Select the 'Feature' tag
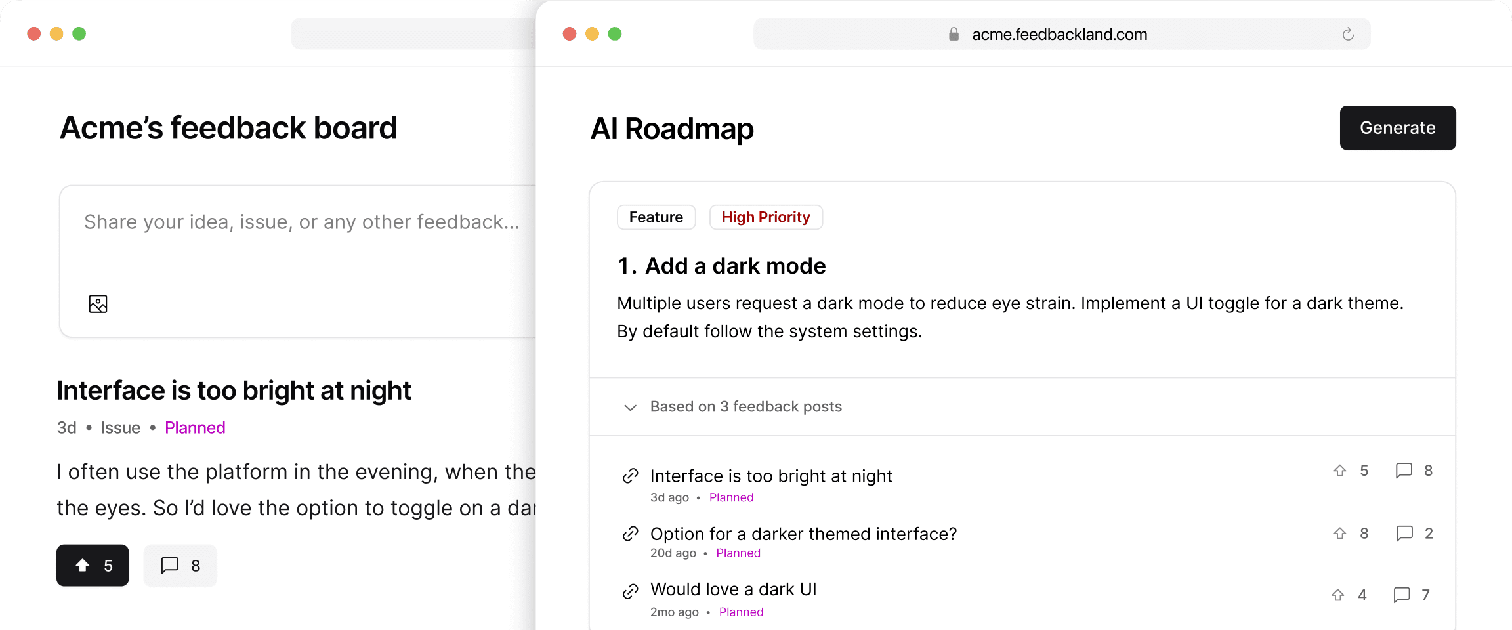Image resolution: width=1512 pixels, height=630 pixels. [656, 217]
